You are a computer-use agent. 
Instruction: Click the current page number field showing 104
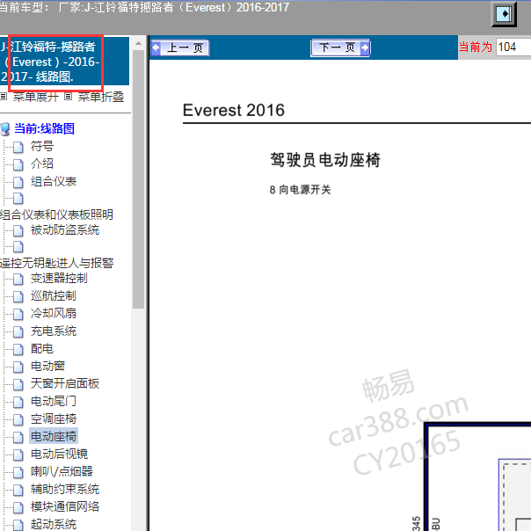point(513,47)
